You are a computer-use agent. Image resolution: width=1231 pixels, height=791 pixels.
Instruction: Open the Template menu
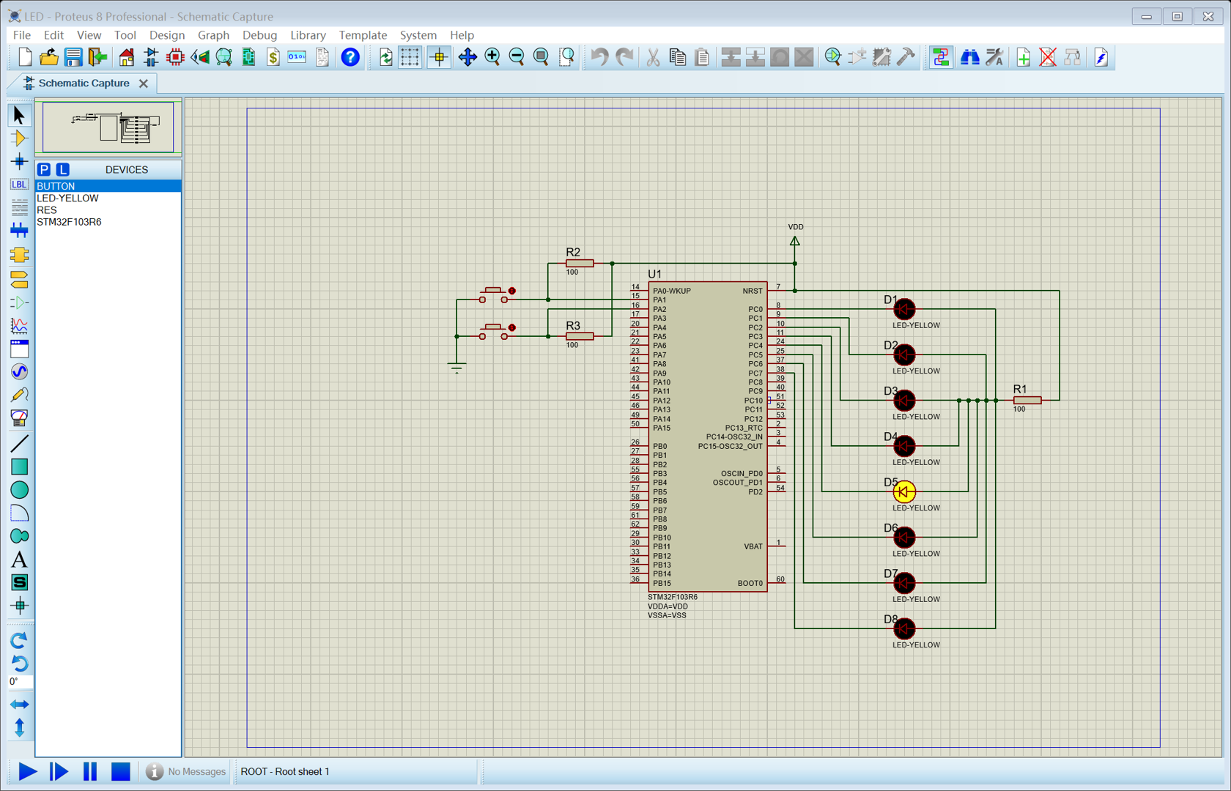tap(362, 35)
